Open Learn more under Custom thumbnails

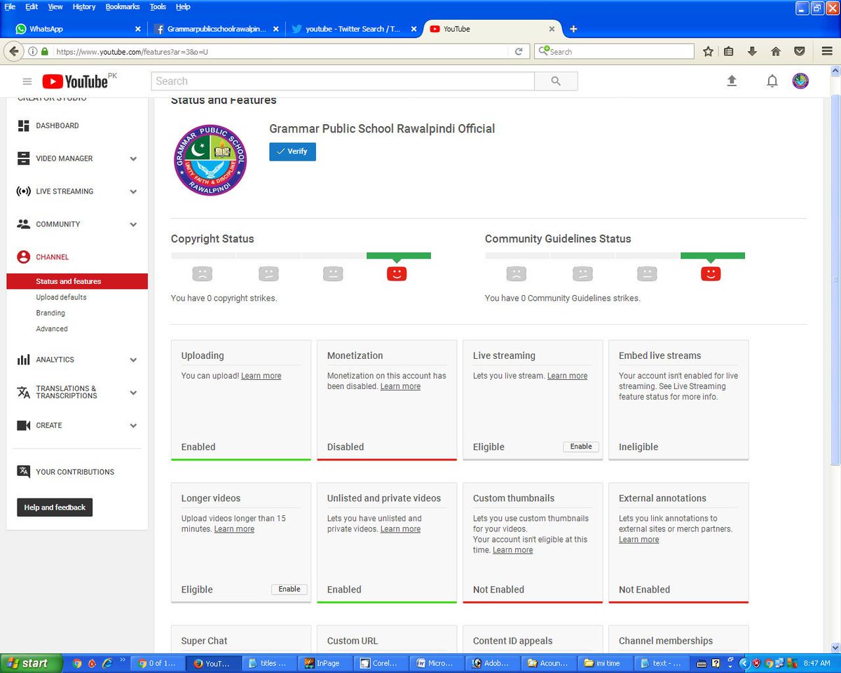coord(512,550)
